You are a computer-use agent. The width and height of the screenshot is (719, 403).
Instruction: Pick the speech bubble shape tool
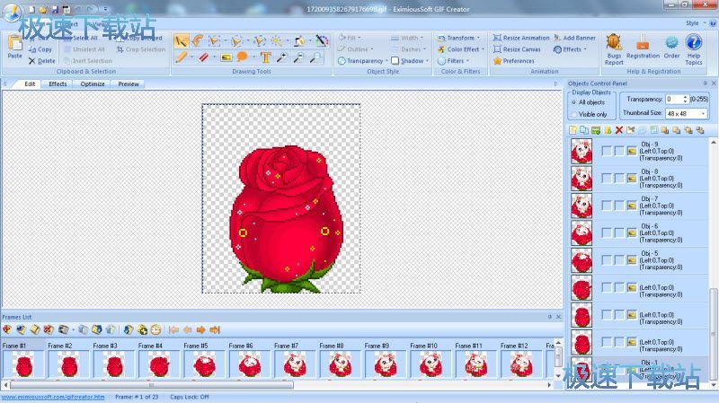point(243,57)
